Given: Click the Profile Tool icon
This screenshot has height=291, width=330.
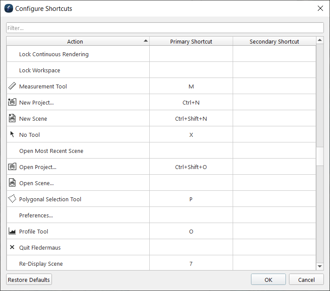Looking at the screenshot, I should 12,231.
